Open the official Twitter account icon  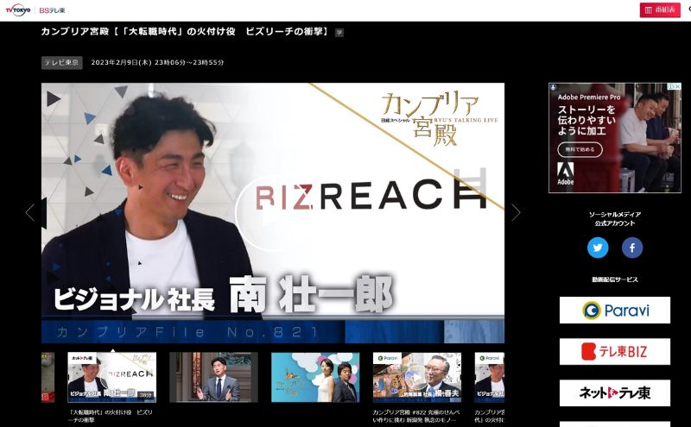pyautogui.click(x=598, y=248)
